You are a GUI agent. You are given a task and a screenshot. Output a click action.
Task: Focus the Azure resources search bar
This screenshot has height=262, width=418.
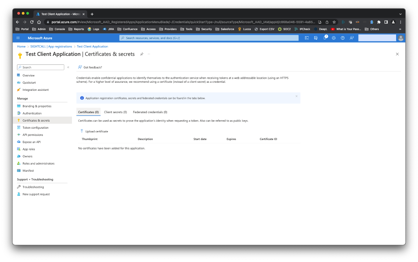point(209,38)
